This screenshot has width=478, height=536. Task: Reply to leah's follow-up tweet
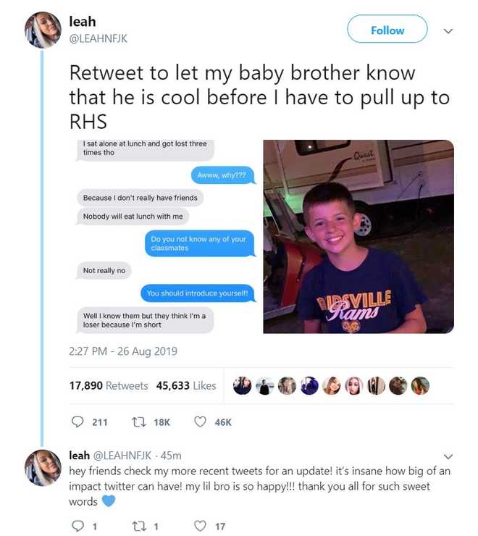77,527
